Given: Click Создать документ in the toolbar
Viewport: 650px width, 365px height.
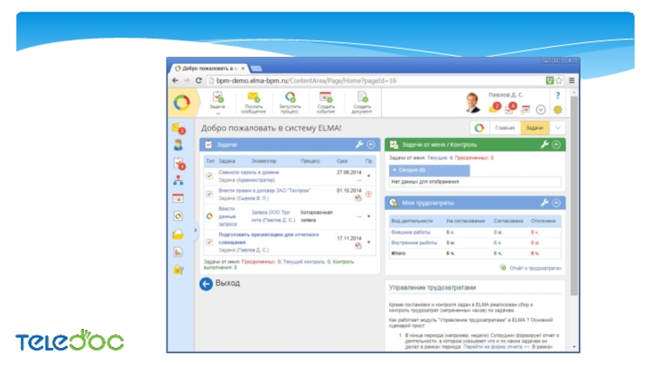Looking at the screenshot, I should tap(362, 102).
